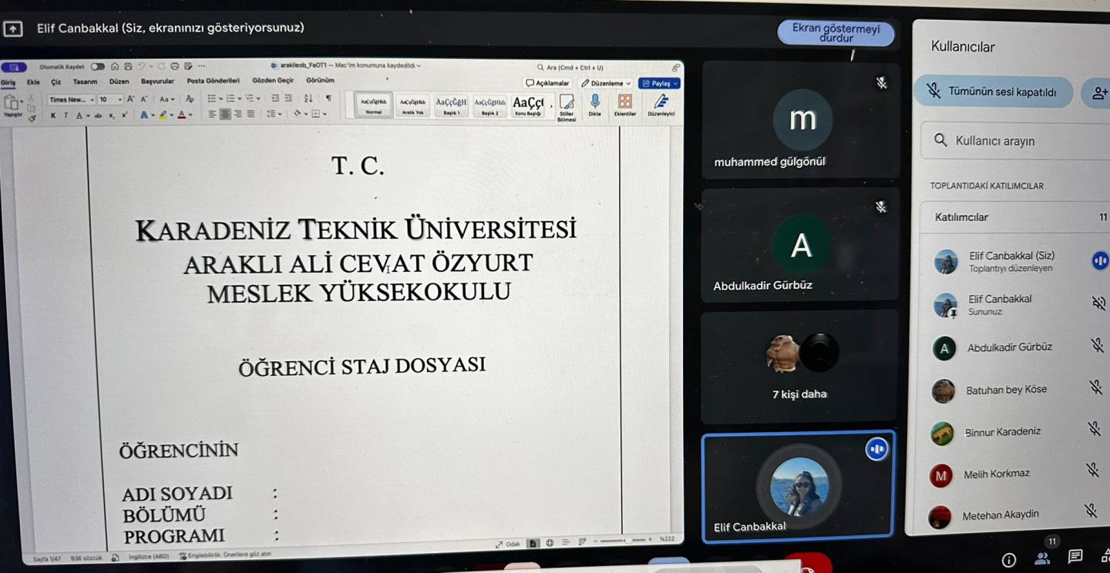Select the Başlık 1 style
The width and height of the screenshot is (1110, 573).
pos(451,105)
